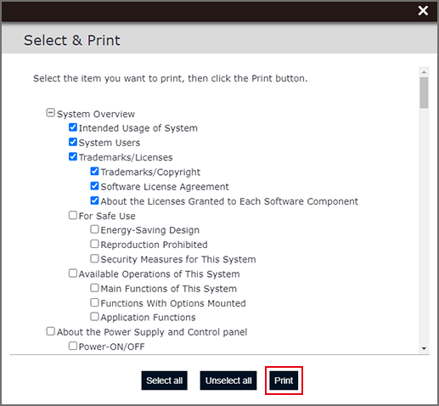This screenshot has height=406, width=439.
Task: Click the Print button
Action: pyautogui.click(x=284, y=381)
